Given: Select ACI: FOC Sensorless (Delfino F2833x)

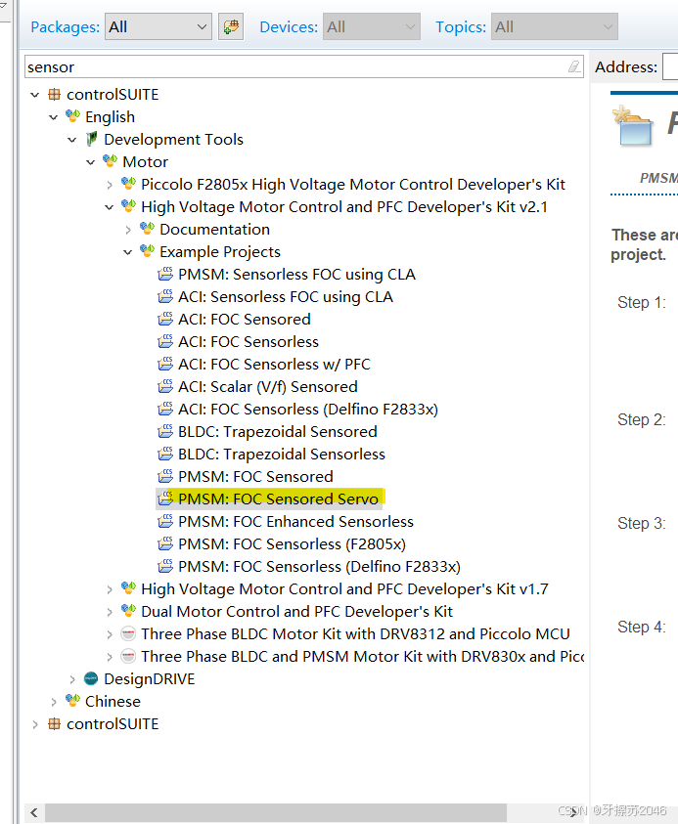Looking at the screenshot, I should point(308,410).
